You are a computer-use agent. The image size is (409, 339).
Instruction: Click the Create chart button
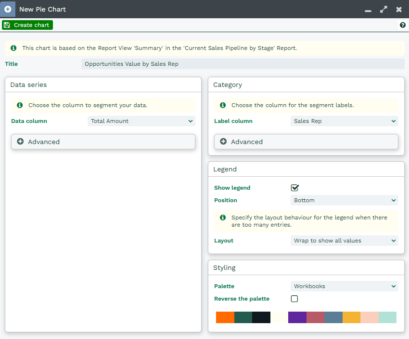(27, 25)
